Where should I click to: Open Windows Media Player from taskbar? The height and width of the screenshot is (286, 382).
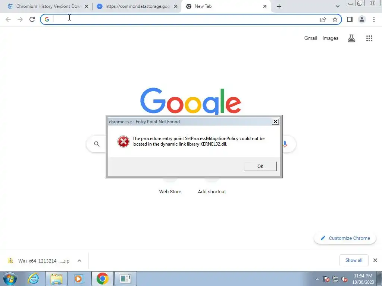click(x=79, y=279)
